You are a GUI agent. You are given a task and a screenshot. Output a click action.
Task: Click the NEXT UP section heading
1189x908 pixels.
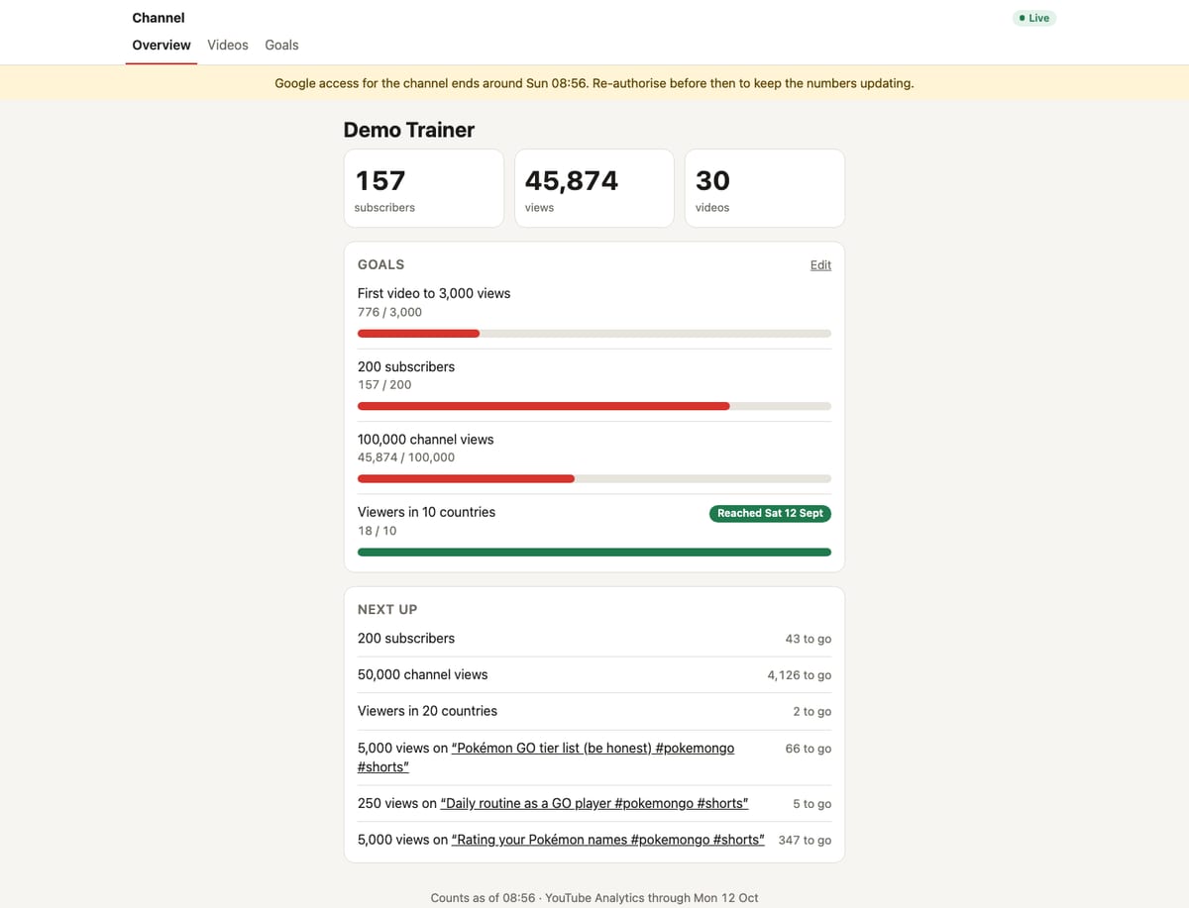pos(387,610)
